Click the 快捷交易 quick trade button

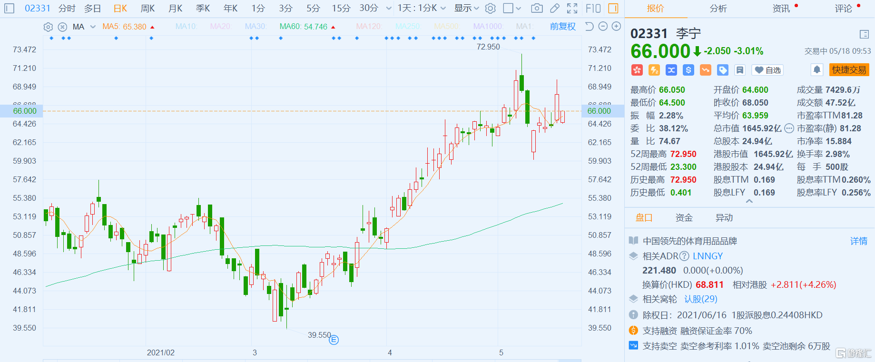(x=849, y=70)
